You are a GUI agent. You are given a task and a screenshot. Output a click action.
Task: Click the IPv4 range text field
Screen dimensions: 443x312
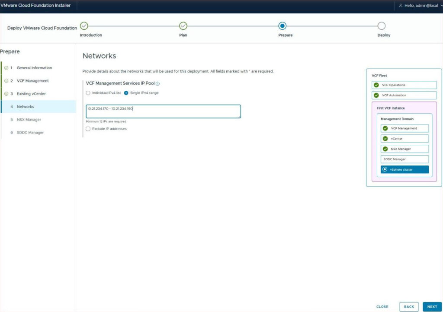pos(163,111)
